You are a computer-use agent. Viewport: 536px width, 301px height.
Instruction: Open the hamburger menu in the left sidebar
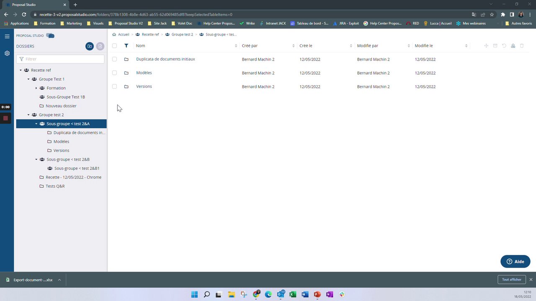[x=7, y=36]
